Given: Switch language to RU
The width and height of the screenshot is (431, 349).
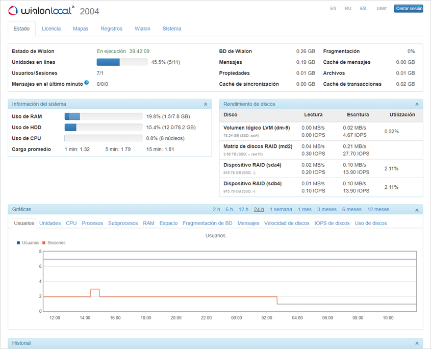Looking at the screenshot, I should pos(348,9).
